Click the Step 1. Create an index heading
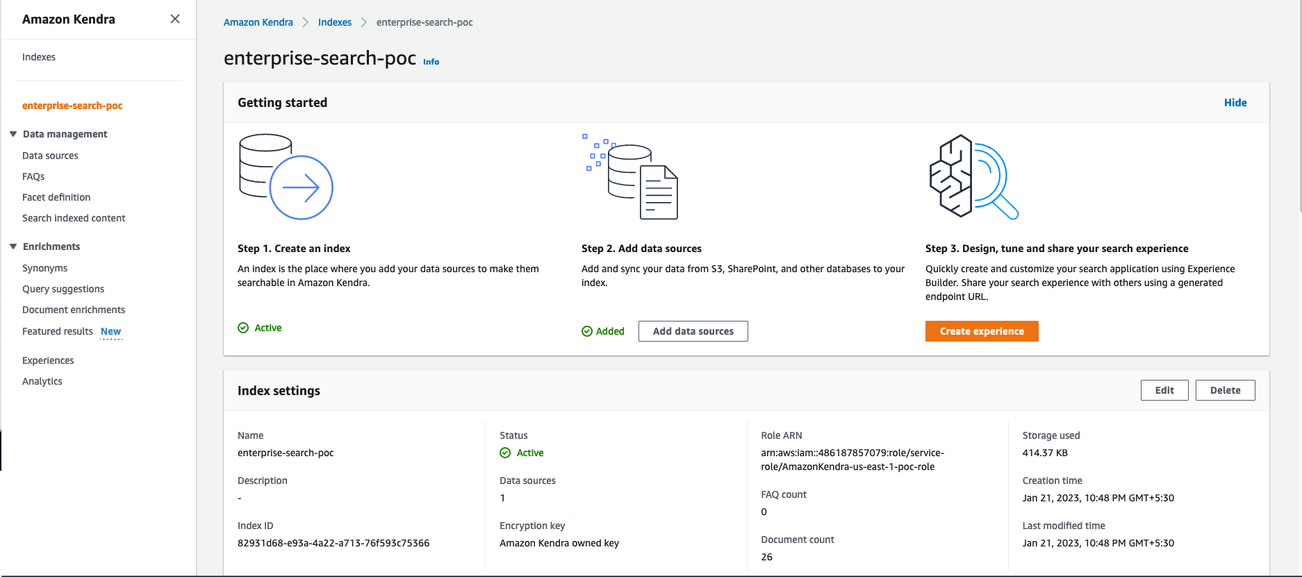Screen dimensions: 1302x577 pos(294,249)
